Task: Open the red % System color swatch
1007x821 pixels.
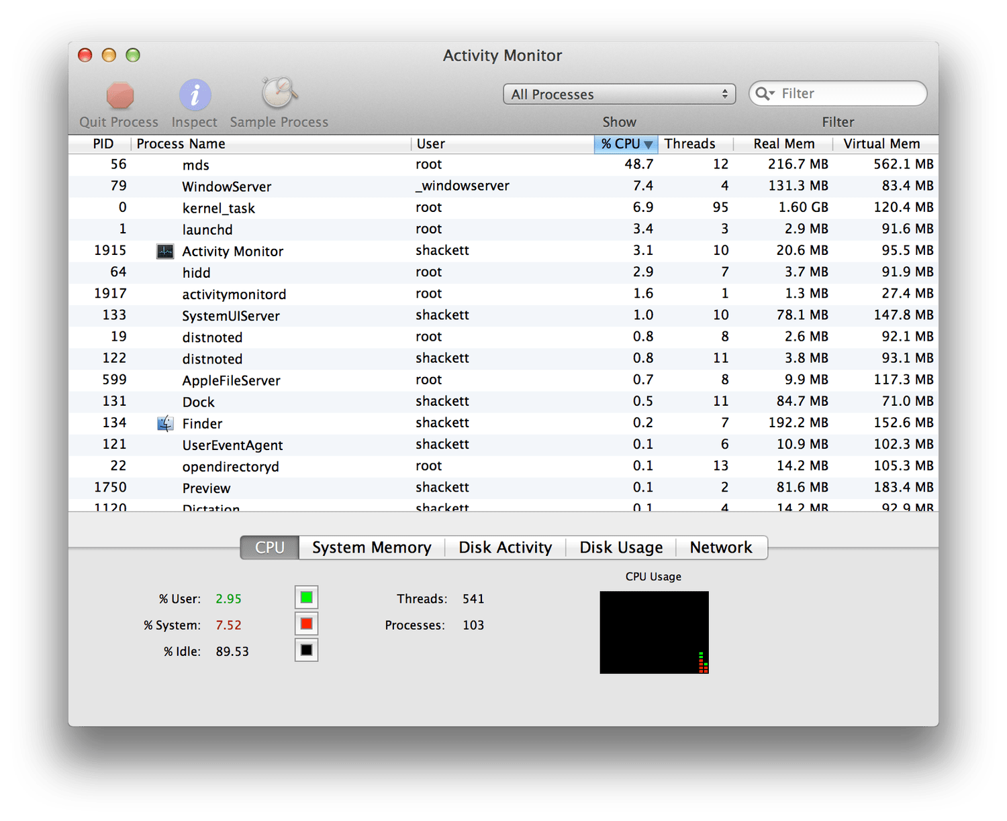Action: [x=306, y=624]
